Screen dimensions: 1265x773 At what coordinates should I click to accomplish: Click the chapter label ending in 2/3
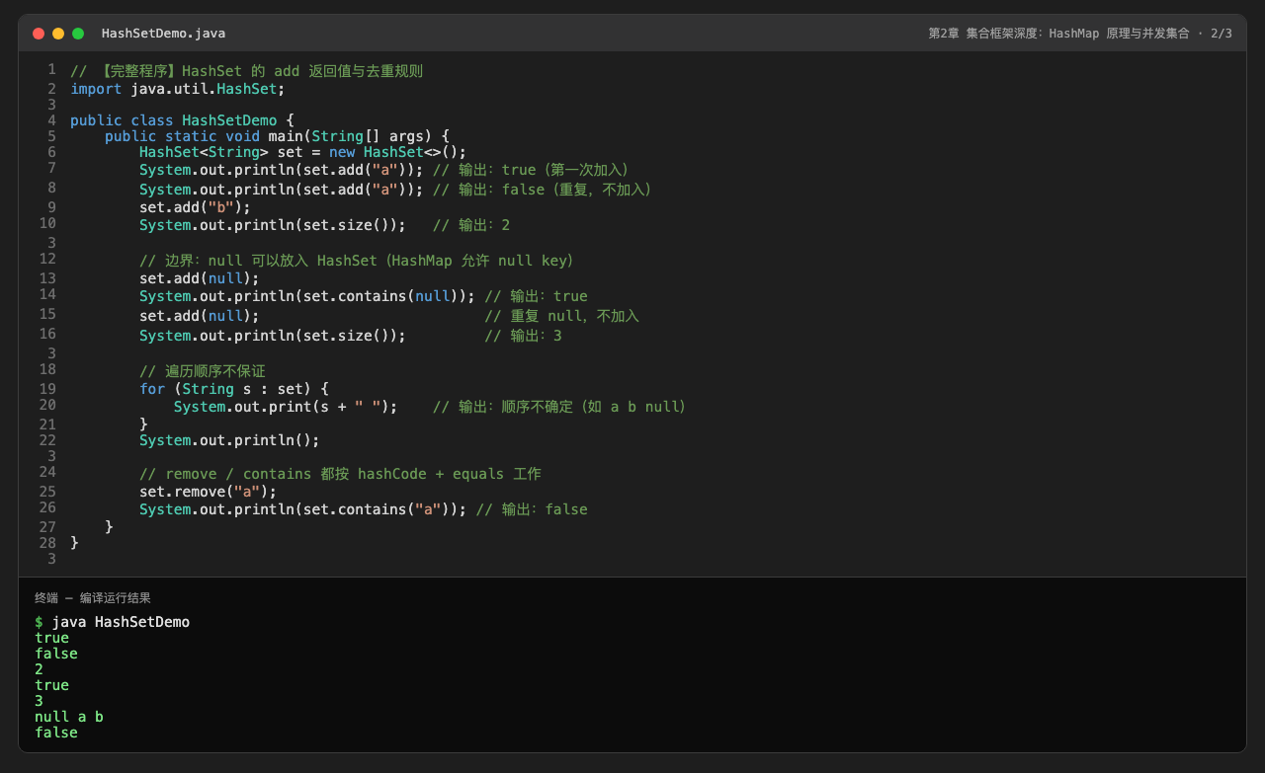click(1080, 34)
